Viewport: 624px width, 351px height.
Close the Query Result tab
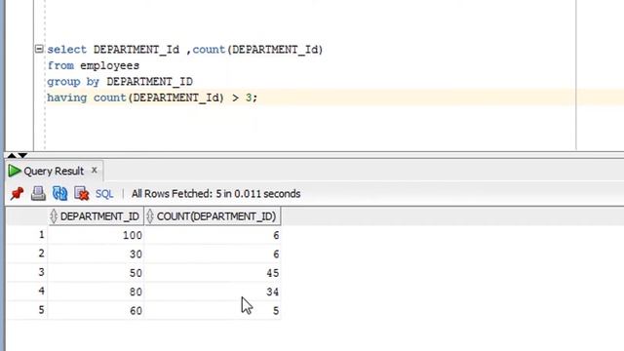pos(95,170)
